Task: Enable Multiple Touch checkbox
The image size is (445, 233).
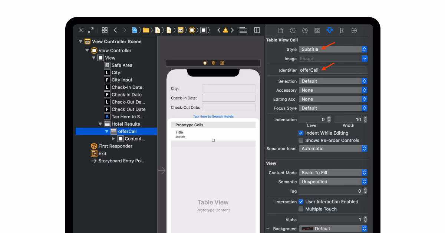Action: point(301,209)
